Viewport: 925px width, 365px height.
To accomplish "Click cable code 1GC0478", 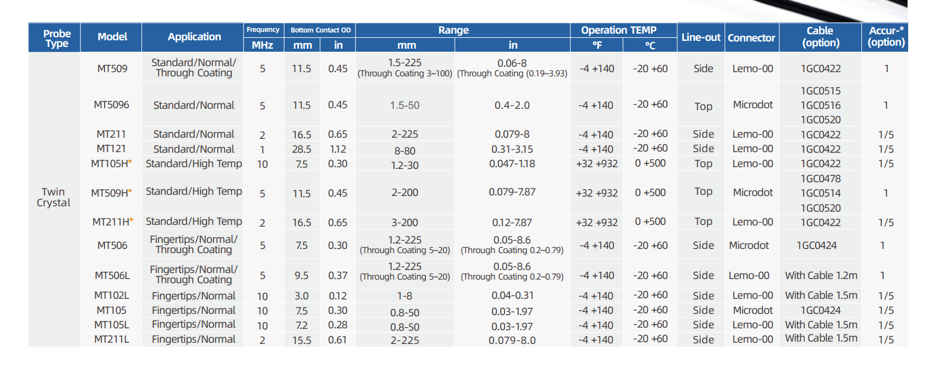I will [x=820, y=179].
